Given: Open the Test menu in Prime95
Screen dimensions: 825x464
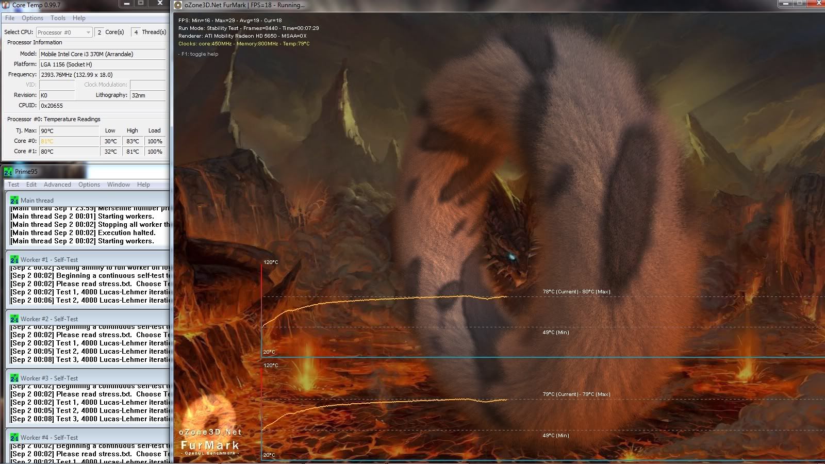Looking at the screenshot, I should 13,185.
